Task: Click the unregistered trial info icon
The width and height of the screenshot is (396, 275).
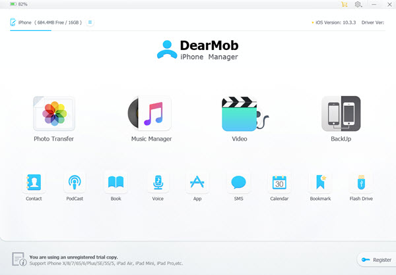Action: tap(19, 259)
